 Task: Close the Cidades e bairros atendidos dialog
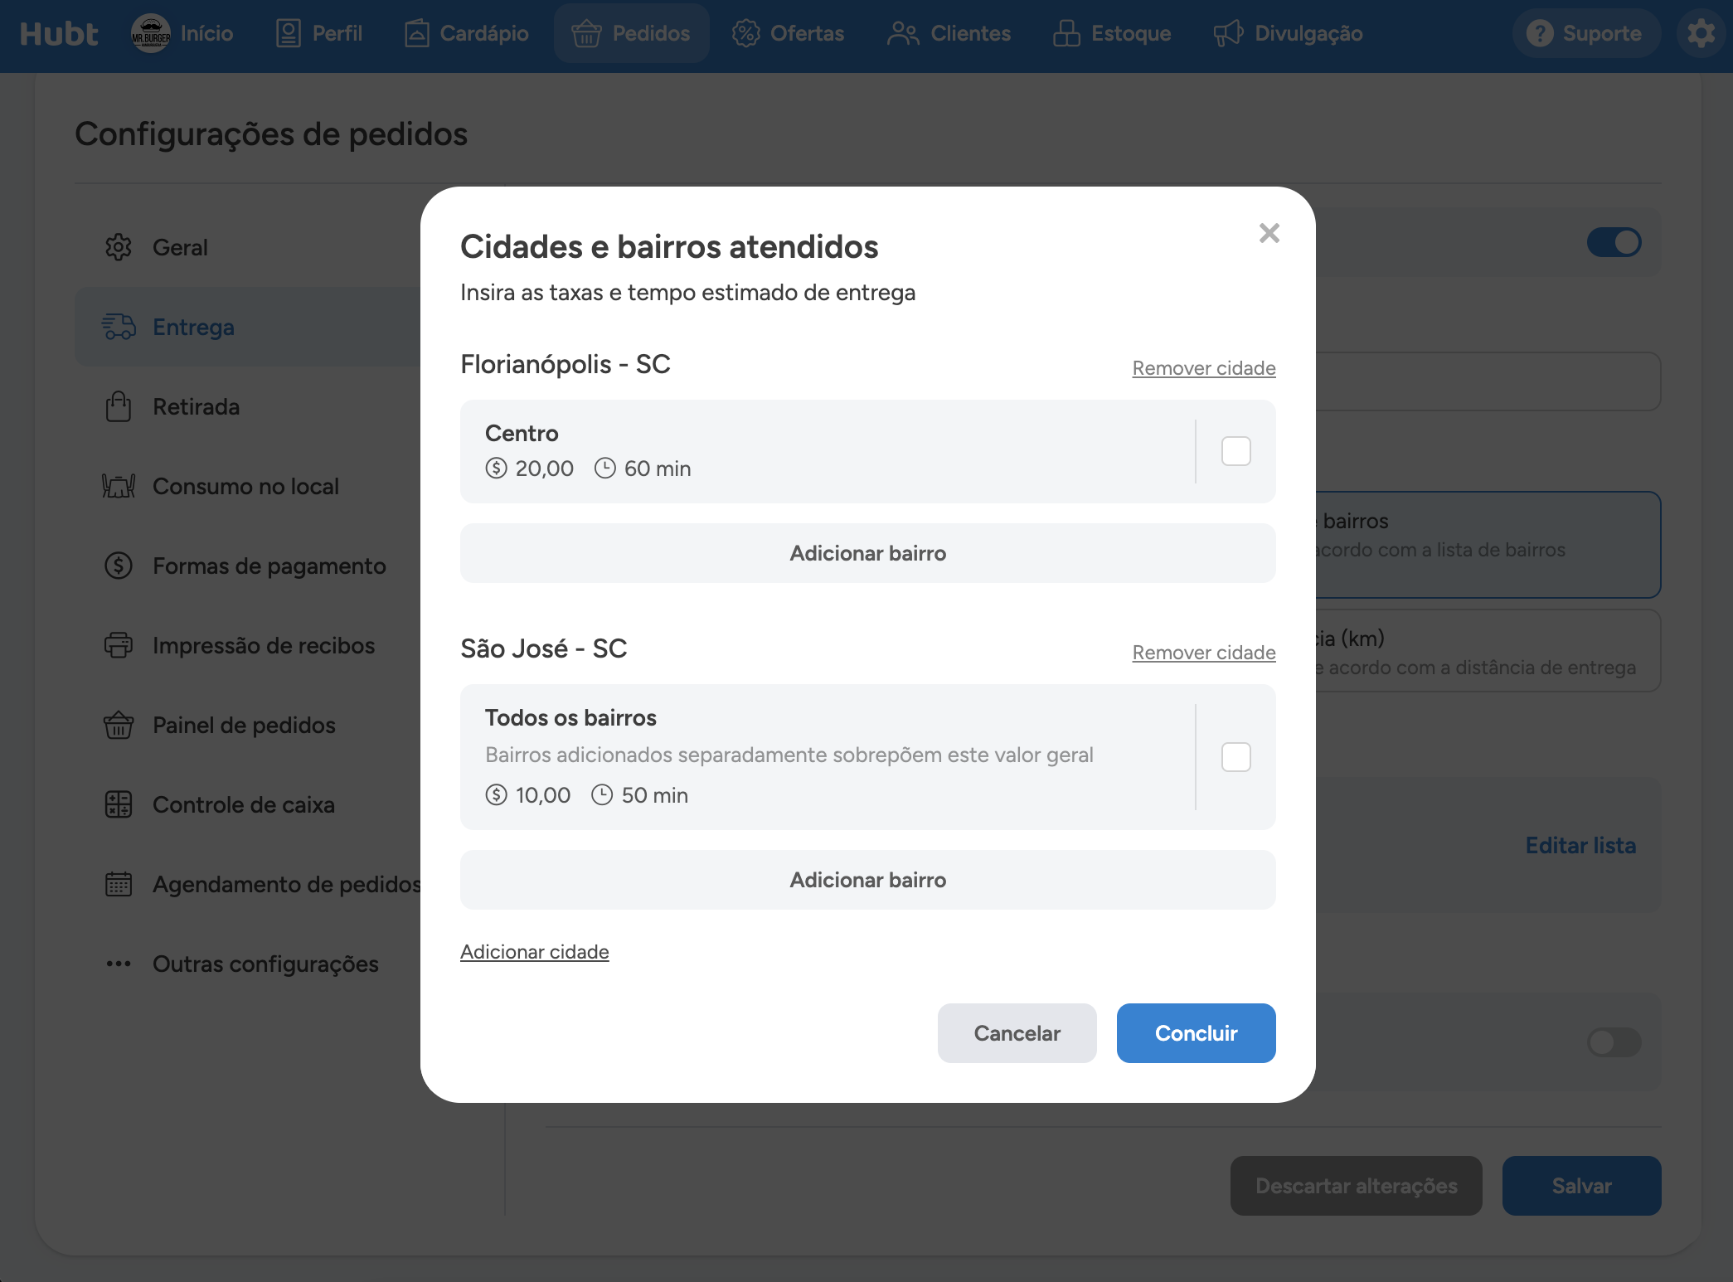point(1269,233)
